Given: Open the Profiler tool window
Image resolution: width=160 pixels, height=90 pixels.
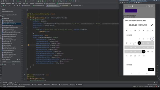Looking at the screenshot, I should pos(14,85).
